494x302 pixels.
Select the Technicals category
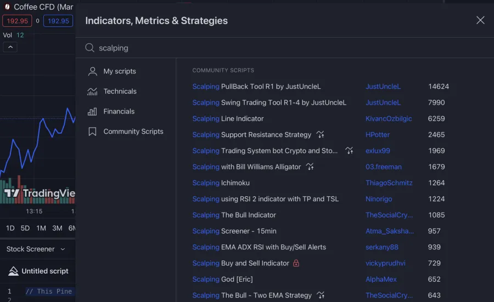pyautogui.click(x=120, y=92)
